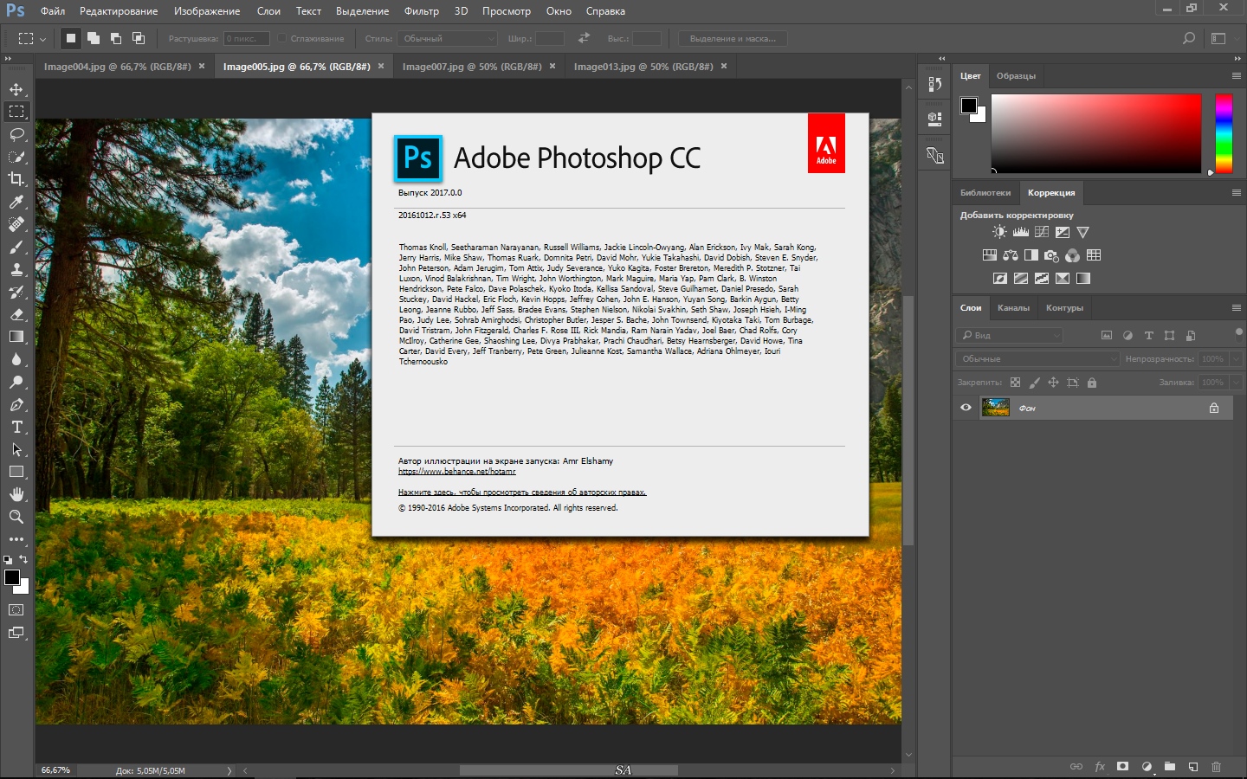Add a Photo Filter adjustment
1247x779 pixels.
click(1052, 255)
